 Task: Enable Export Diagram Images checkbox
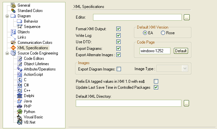click(x=119, y=69)
